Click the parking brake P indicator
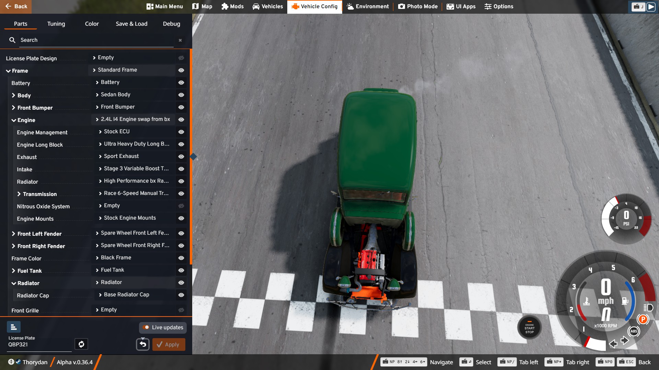This screenshot has height=370, width=659. [x=643, y=319]
